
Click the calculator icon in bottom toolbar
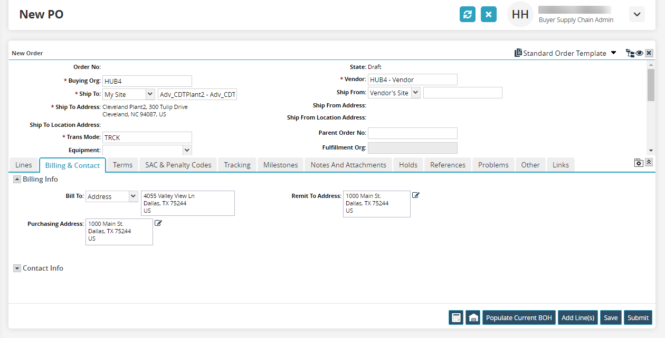coord(456,317)
